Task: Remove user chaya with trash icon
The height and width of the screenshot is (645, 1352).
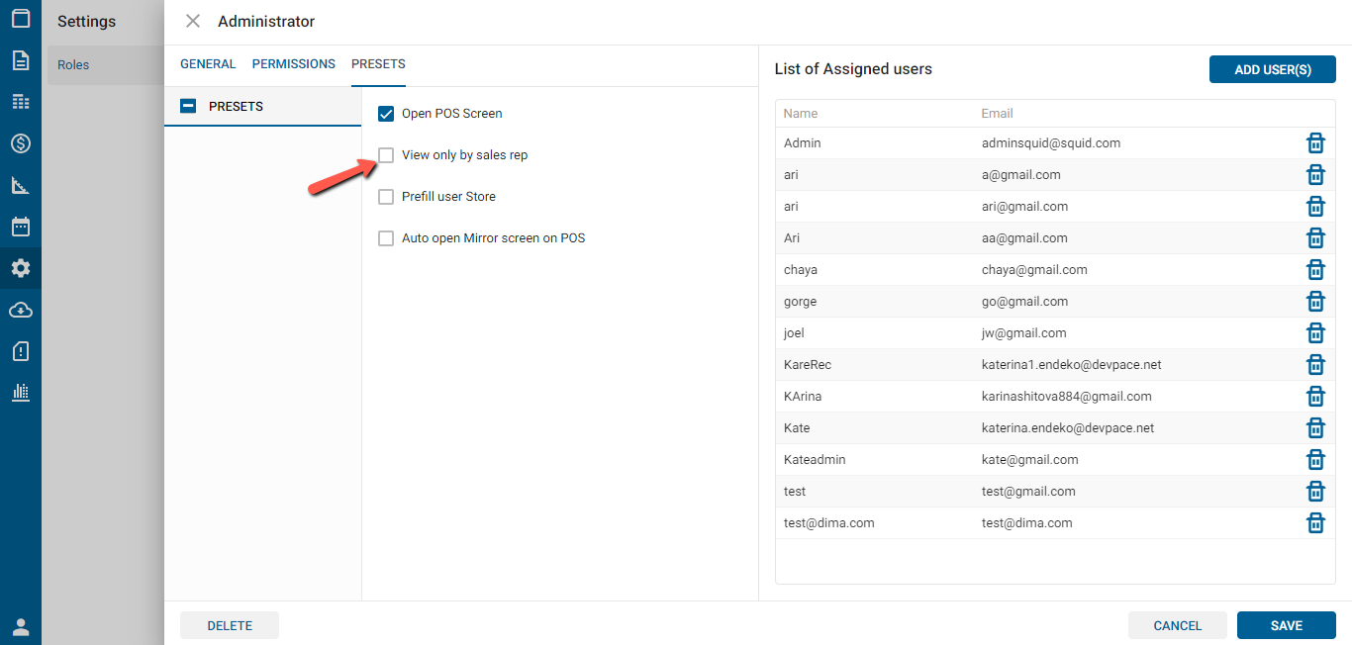Action: (1315, 270)
